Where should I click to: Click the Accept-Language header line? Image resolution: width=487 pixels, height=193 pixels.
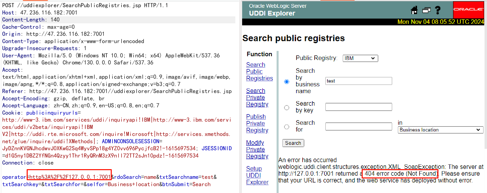[81, 106]
